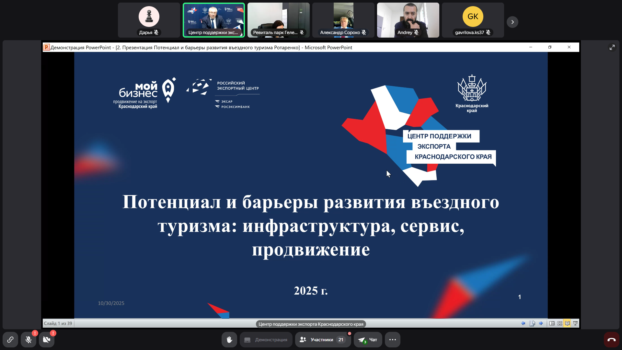Select the Reading view icon

[567, 323]
